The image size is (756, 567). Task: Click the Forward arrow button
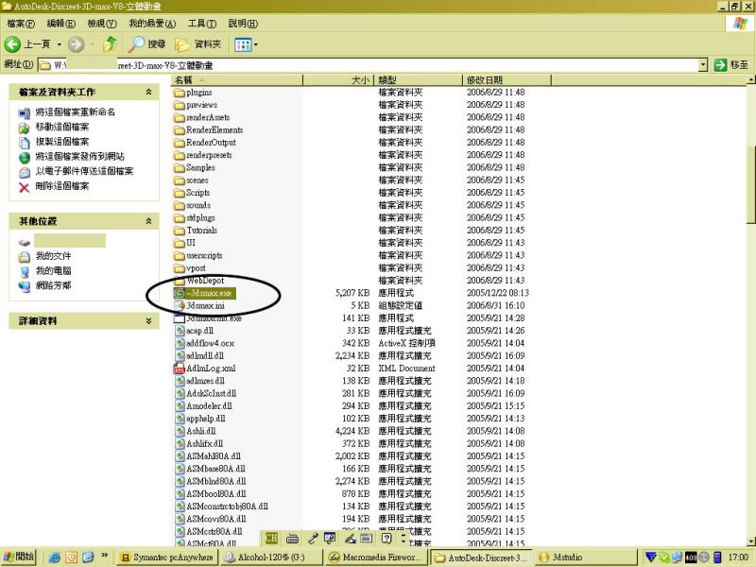point(76,44)
